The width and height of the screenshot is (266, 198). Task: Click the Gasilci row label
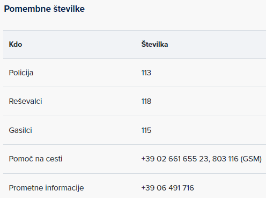click(20, 130)
